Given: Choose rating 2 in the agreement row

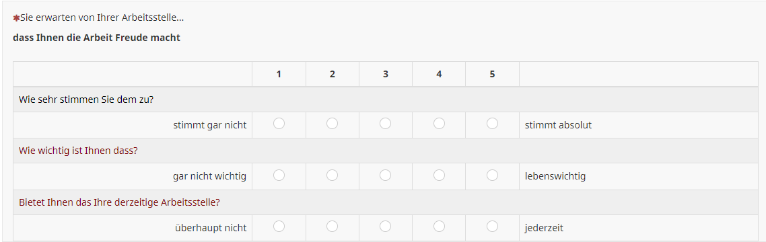Looking at the screenshot, I should coord(333,124).
